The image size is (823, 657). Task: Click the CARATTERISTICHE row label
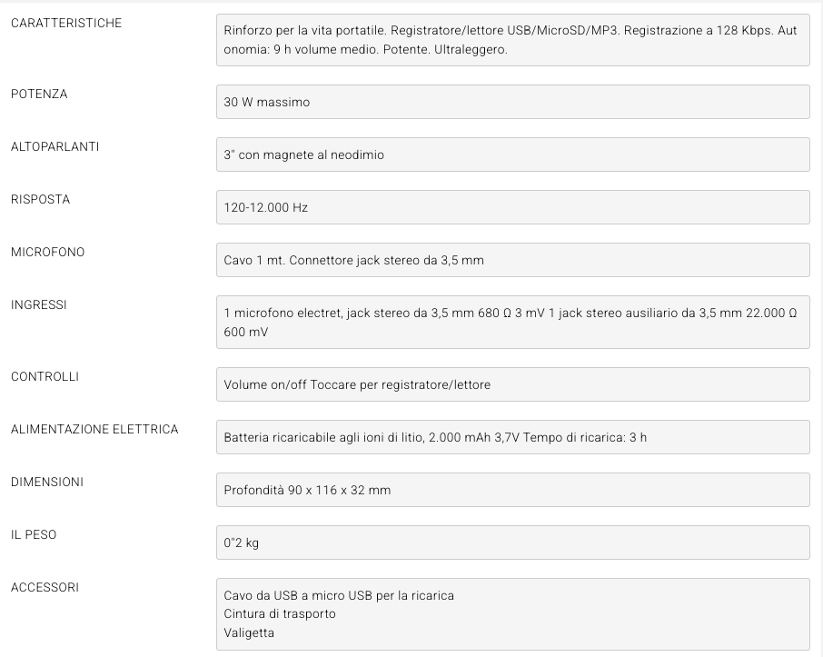click(66, 23)
